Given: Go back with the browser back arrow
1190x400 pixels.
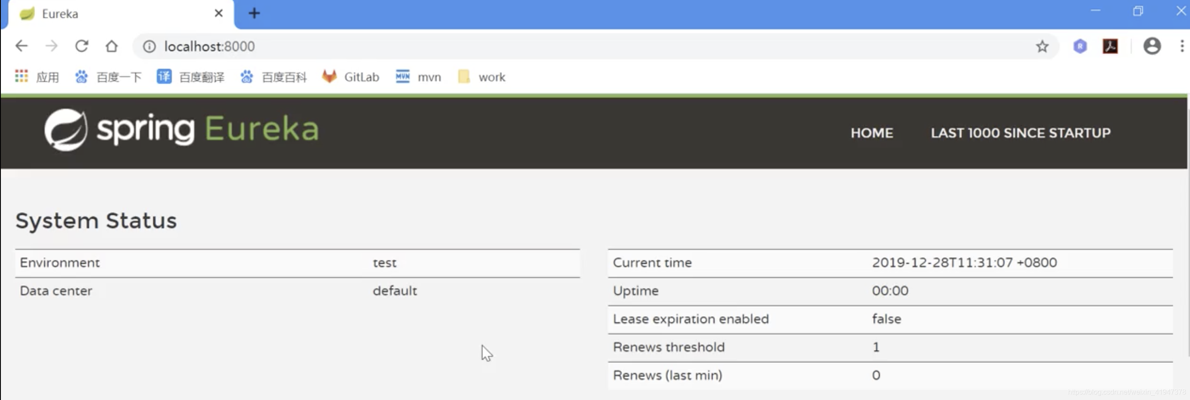Looking at the screenshot, I should pos(21,46).
